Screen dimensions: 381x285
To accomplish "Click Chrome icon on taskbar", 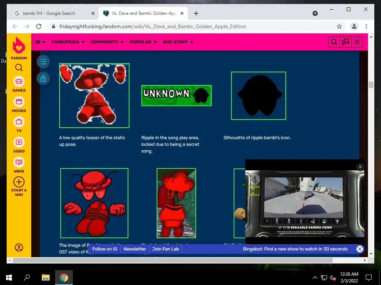I will 64,277.
